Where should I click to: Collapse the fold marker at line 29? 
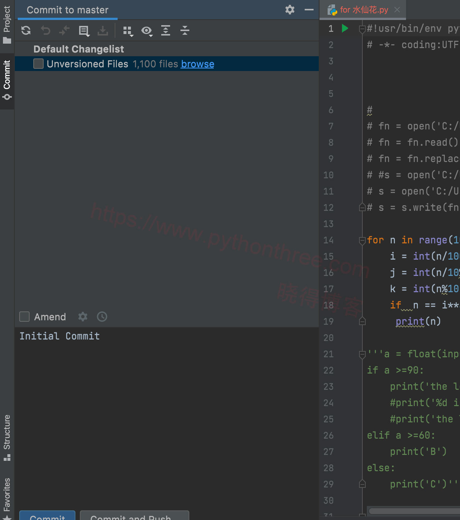[362, 484]
